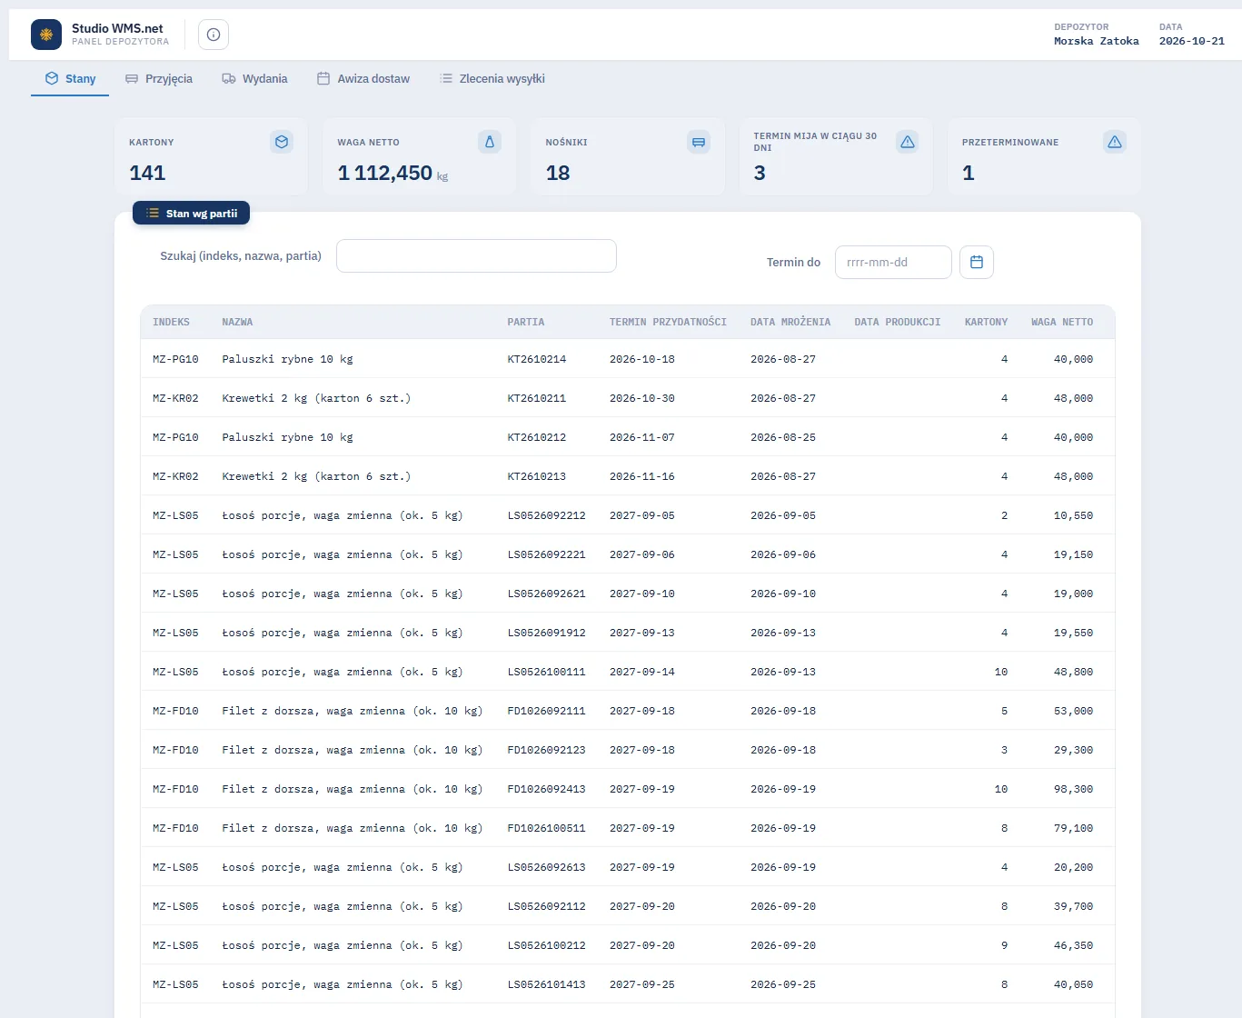The height and width of the screenshot is (1018, 1242).
Task: Click the Studio WMS.net logo icon
Action: coord(46,35)
